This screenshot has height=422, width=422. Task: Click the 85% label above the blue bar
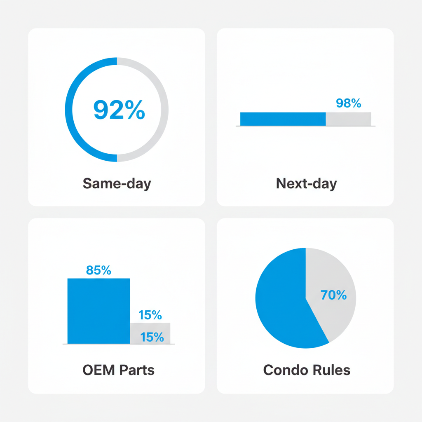[98, 270]
